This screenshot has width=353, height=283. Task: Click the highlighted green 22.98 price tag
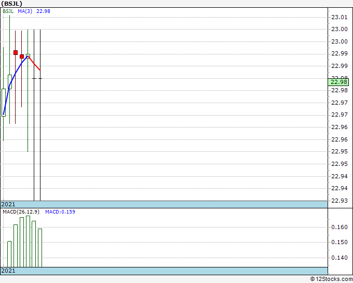(x=338, y=82)
